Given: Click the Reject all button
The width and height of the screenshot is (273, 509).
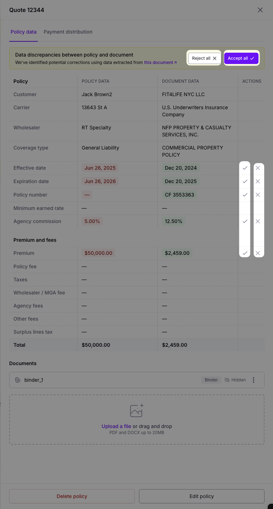Looking at the screenshot, I should 204,58.
